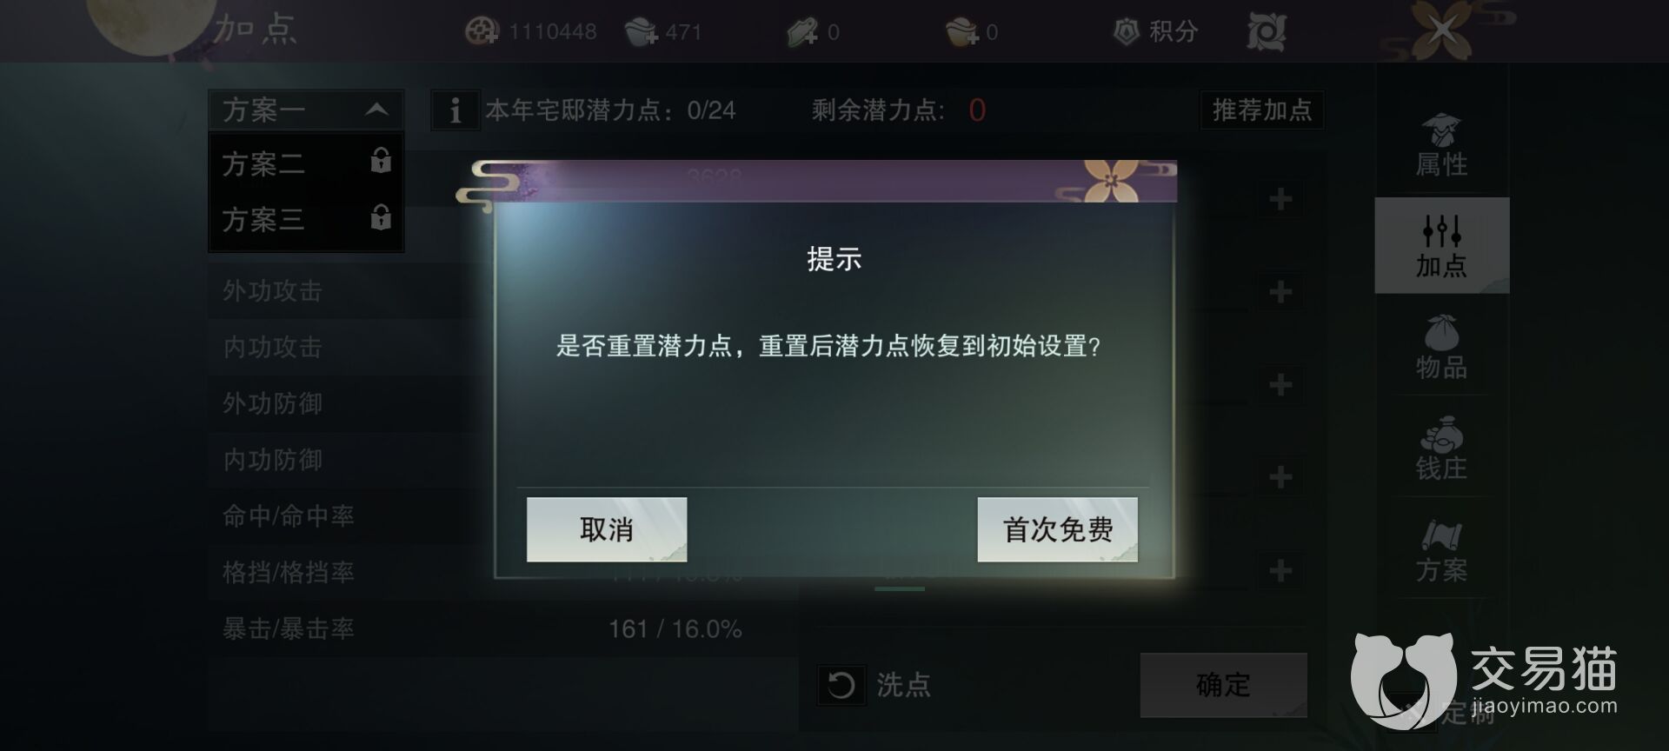Screen dimensions: 1669x751
Task: Select locked 方案三 from the list
Action: [x=306, y=219]
